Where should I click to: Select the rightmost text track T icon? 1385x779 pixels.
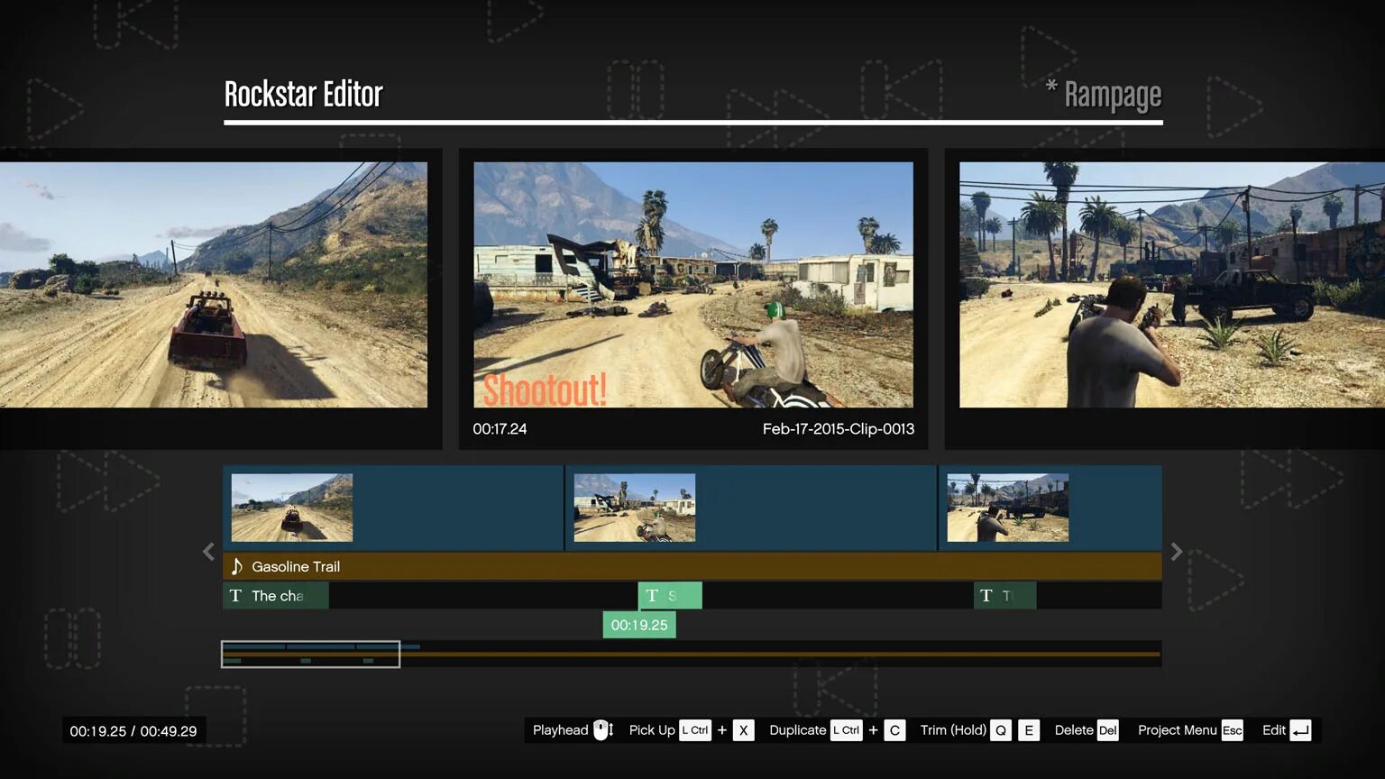coord(986,595)
